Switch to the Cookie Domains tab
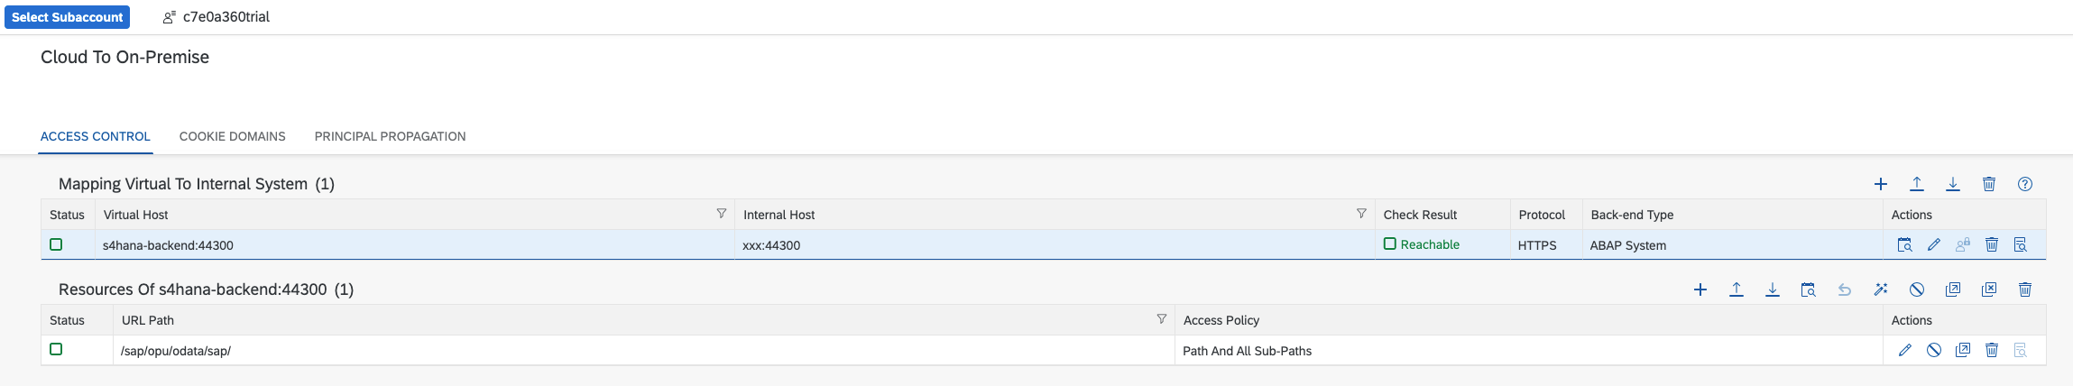Image resolution: width=2073 pixels, height=386 pixels. click(x=232, y=136)
